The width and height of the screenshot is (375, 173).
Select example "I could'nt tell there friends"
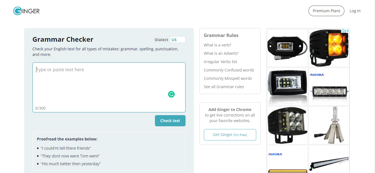click(x=66, y=148)
